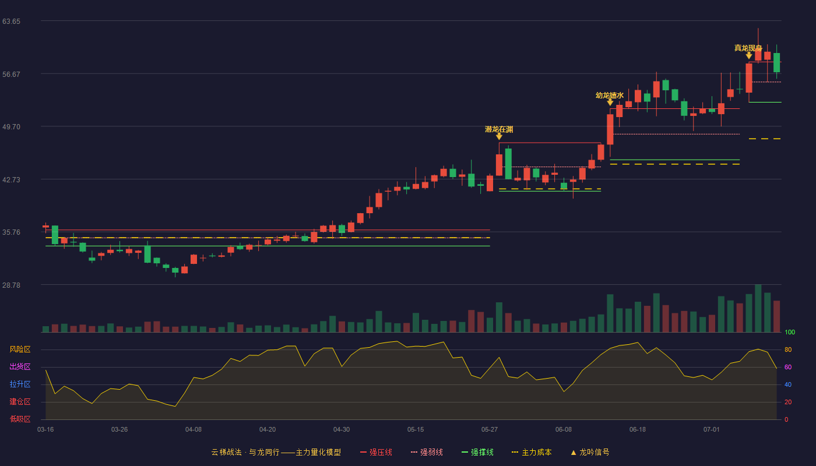Click the 04-30 date axis label

point(342,429)
